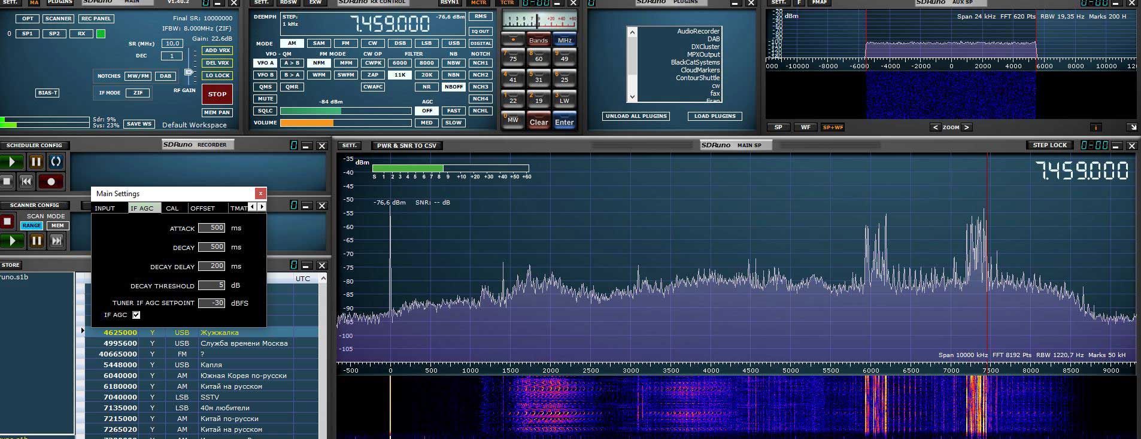Toggle STEP LOCK in Main SP
Viewport: 1141px width, 439px height.
(1050, 145)
